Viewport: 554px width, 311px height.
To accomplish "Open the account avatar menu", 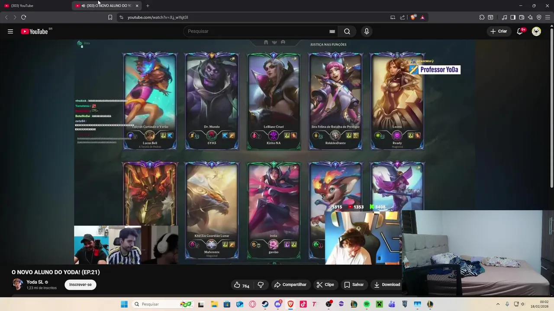I will click(536, 31).
